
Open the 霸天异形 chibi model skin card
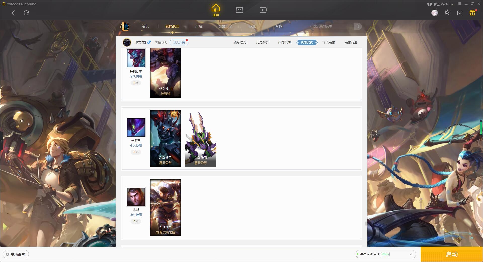tap(200, 138)
